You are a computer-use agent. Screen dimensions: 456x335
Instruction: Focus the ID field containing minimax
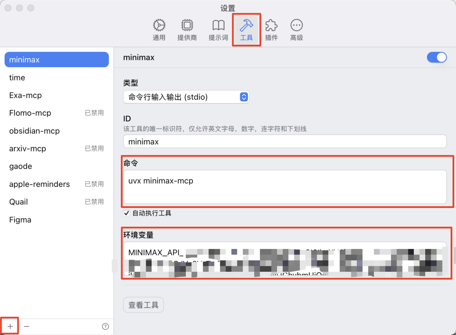[x=285, y=141]
